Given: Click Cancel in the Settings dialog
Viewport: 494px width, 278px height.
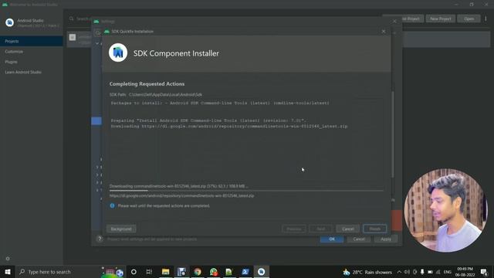Looking at the screenshot, I should coord(359,239).
